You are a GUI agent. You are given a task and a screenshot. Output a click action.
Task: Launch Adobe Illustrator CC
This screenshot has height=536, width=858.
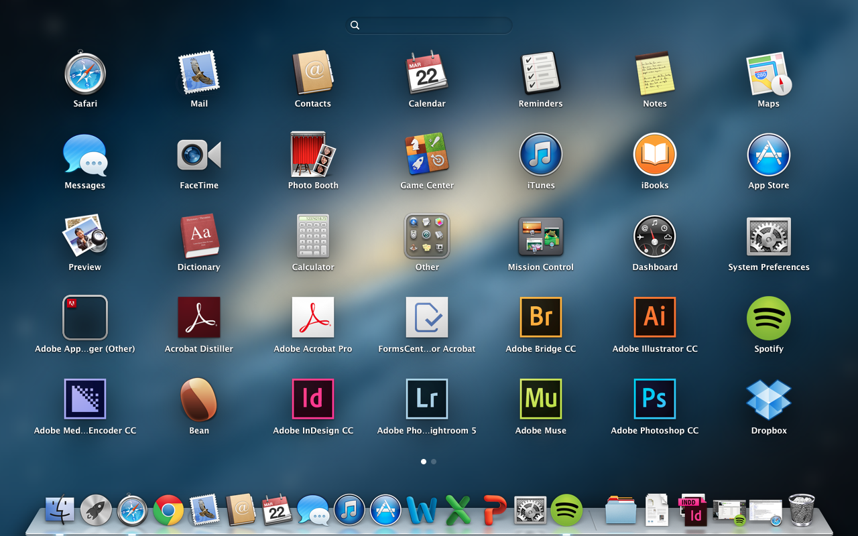click(655, 318)
